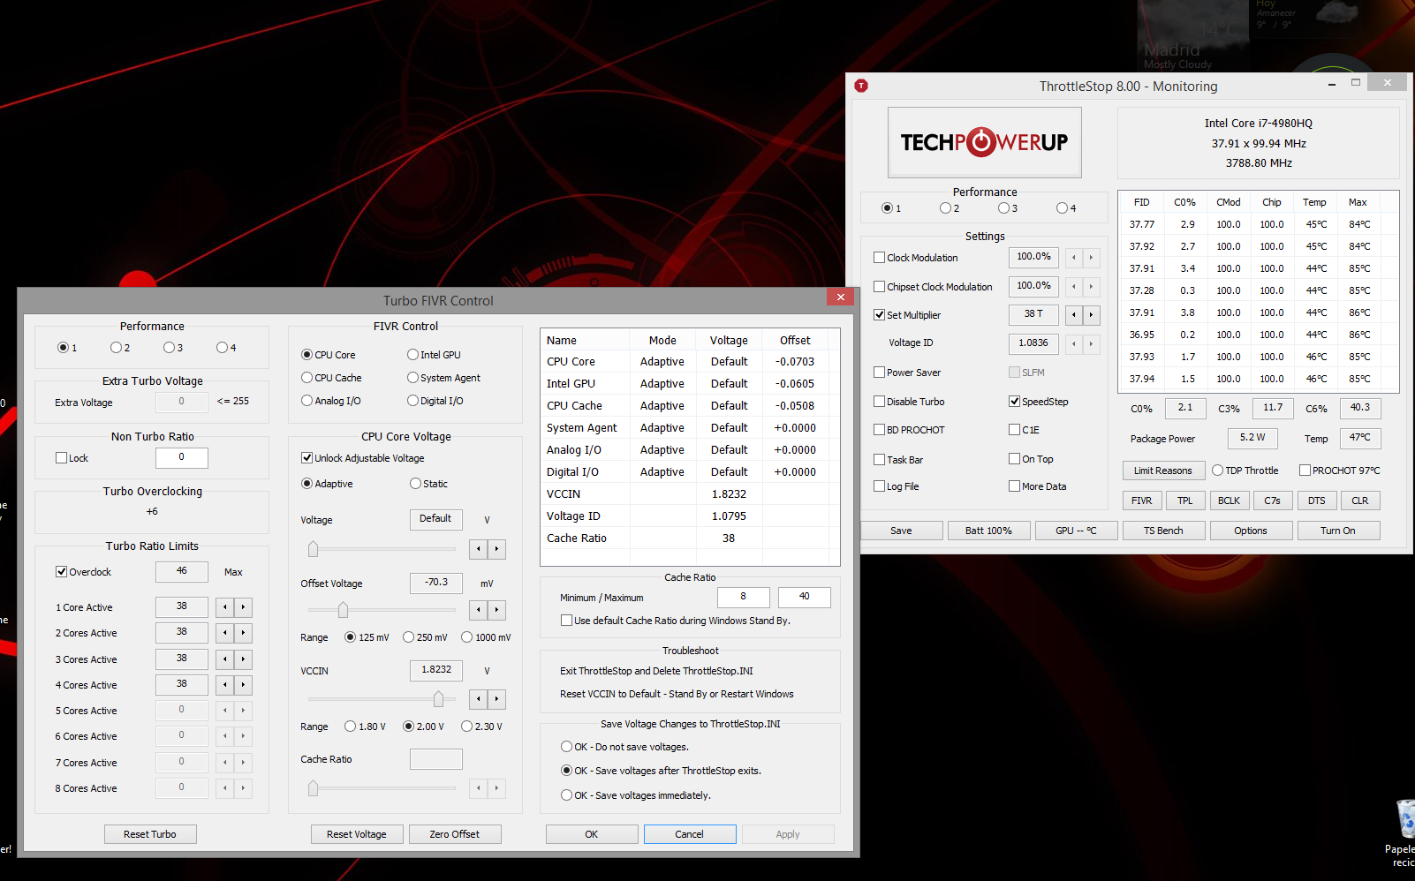The image size is (1415, 881).
Task: Increase 4 Cores Active ratio with right arrow
Action: [244, 685]
